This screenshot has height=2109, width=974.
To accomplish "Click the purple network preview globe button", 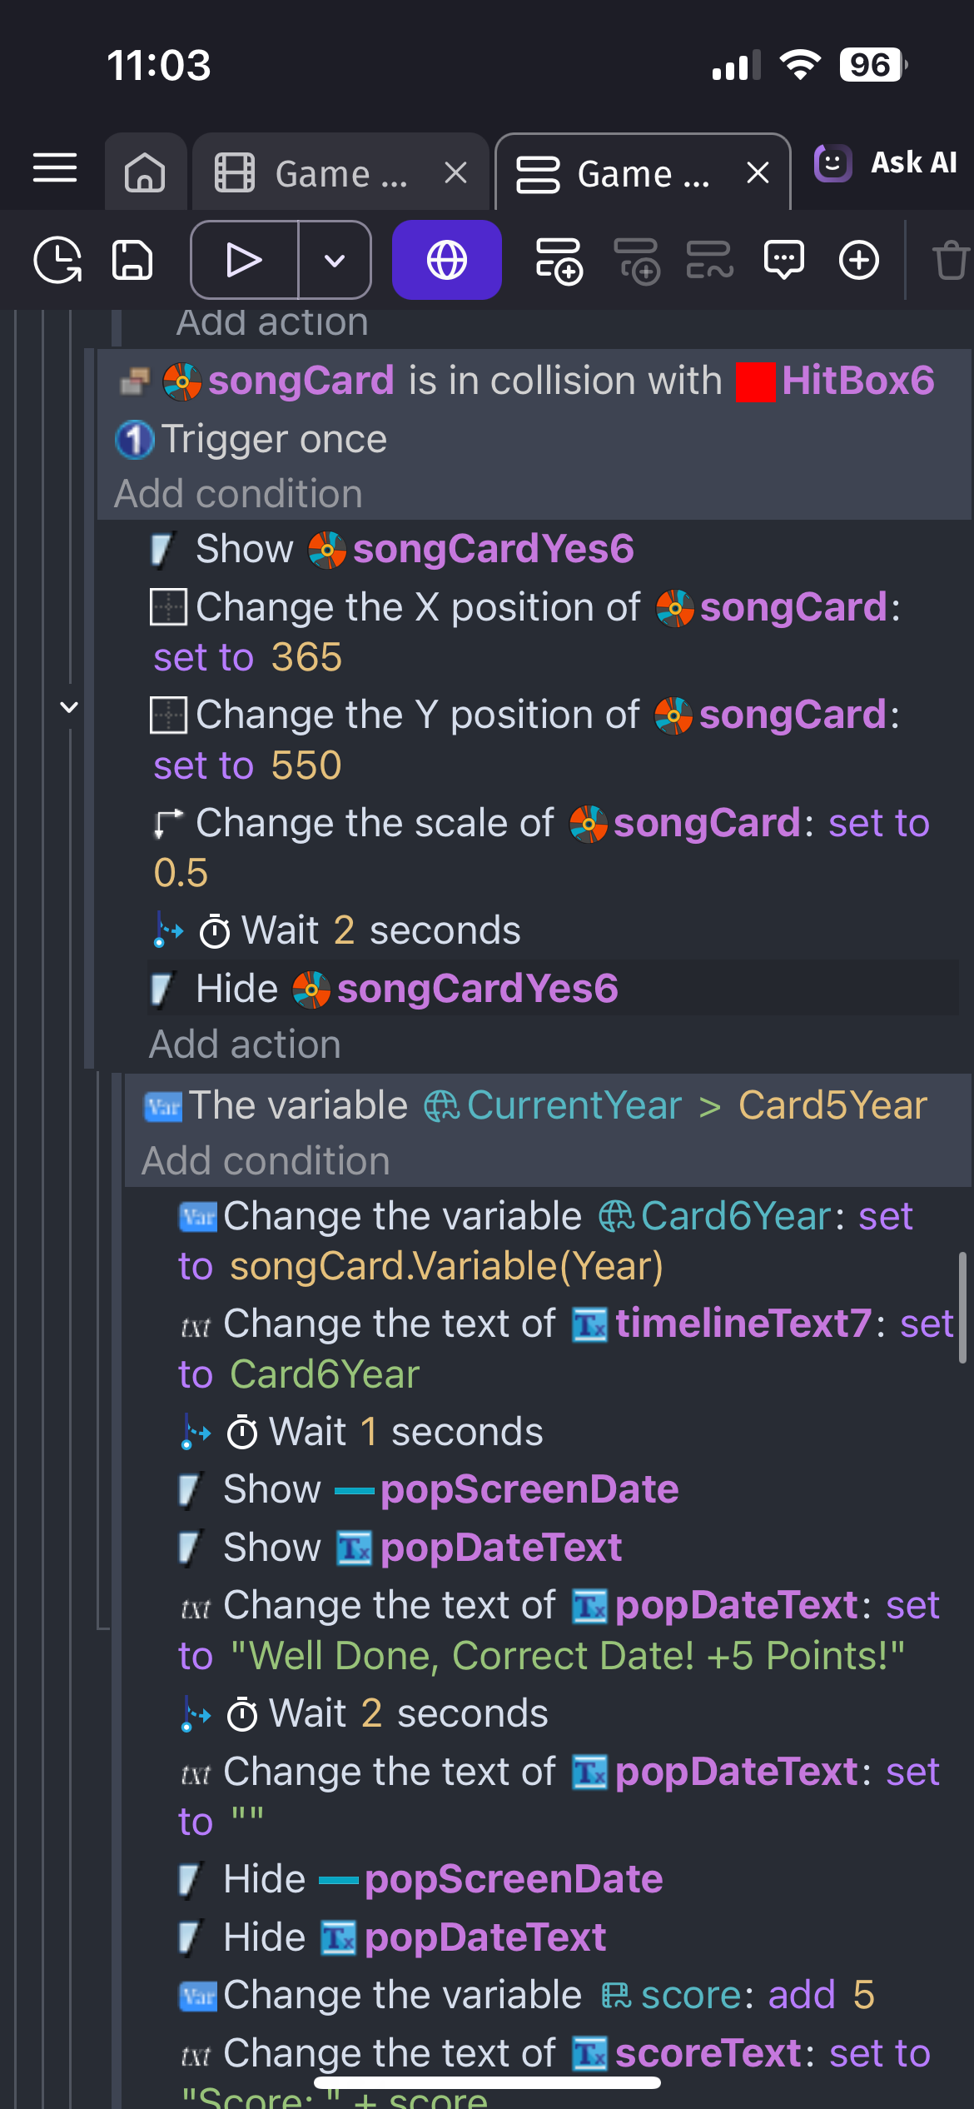I will coord(446,260).
